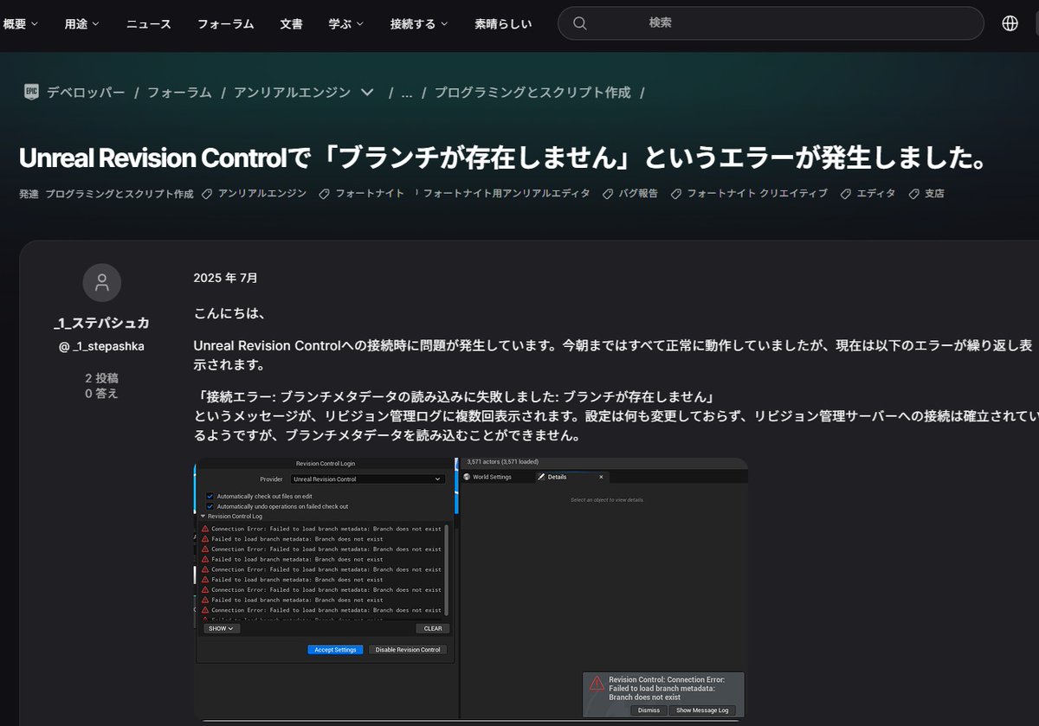Click the tag icon beside エディタ
This screenshot has height=726, width=1039.
[845, 194]
